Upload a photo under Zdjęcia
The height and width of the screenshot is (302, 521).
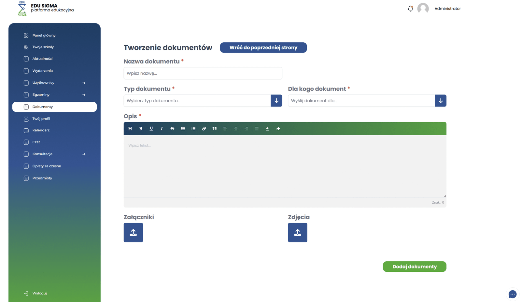297,233
